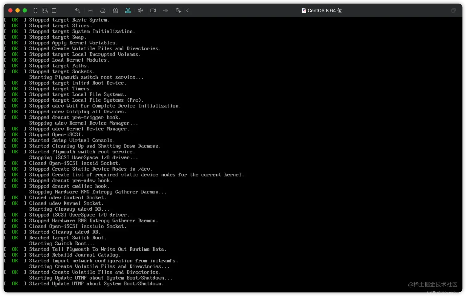The width and height of the screenshot is (466, 296).
Task: Click line "Stopped target Local File Systems (Pre)."
Action: point(86,100)
